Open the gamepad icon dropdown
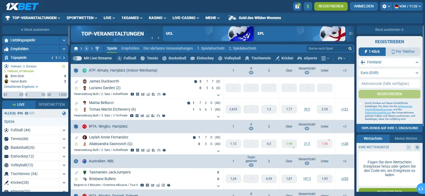 [342, 58]
